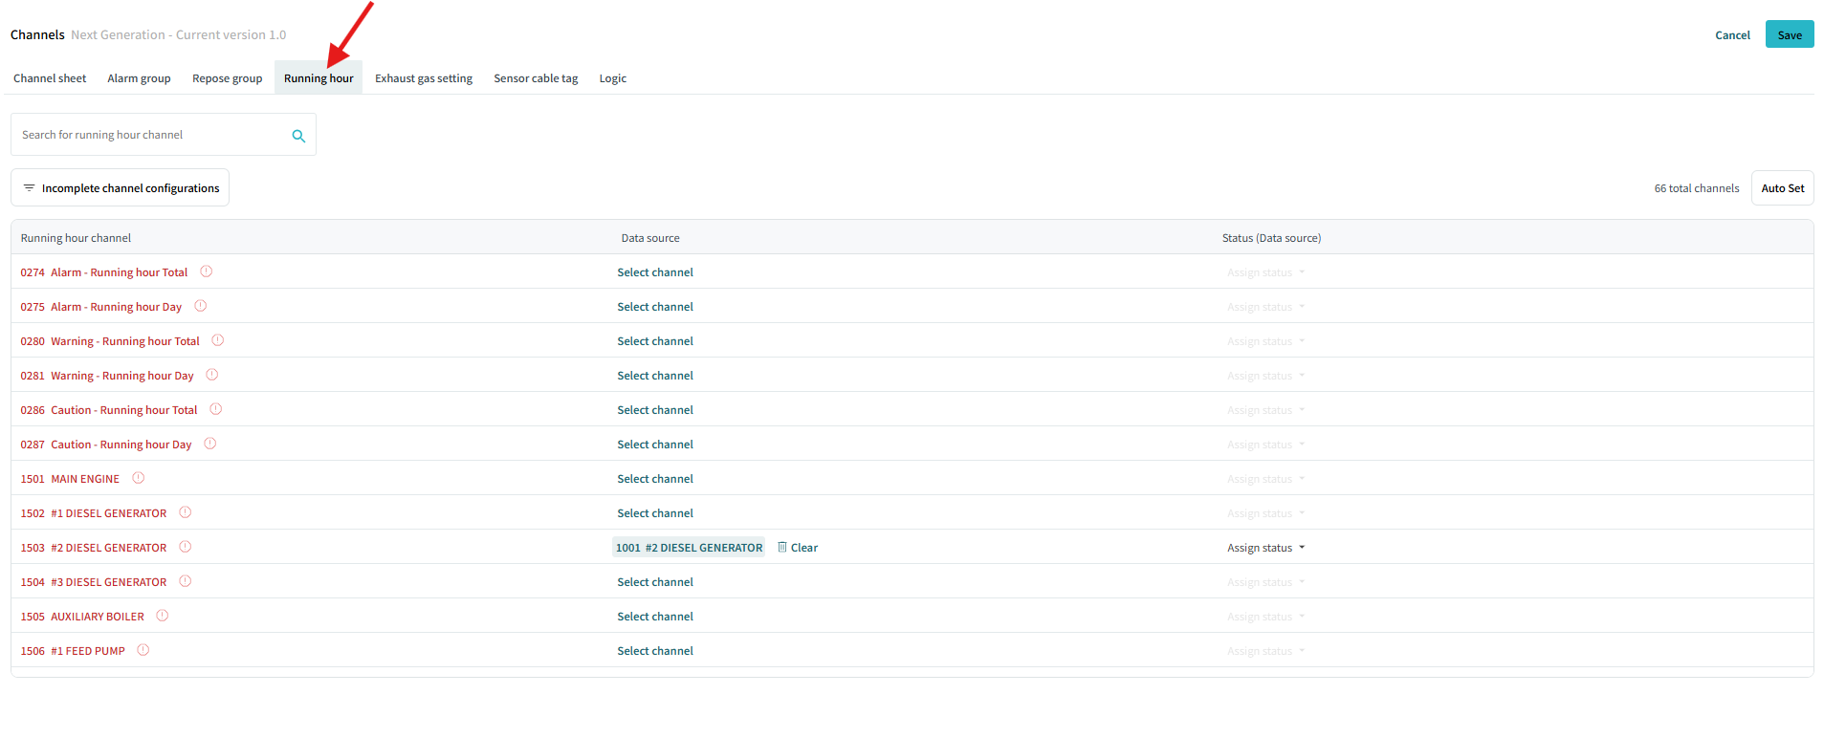
Task: Open the Logic tab
Action: (612, 78)
